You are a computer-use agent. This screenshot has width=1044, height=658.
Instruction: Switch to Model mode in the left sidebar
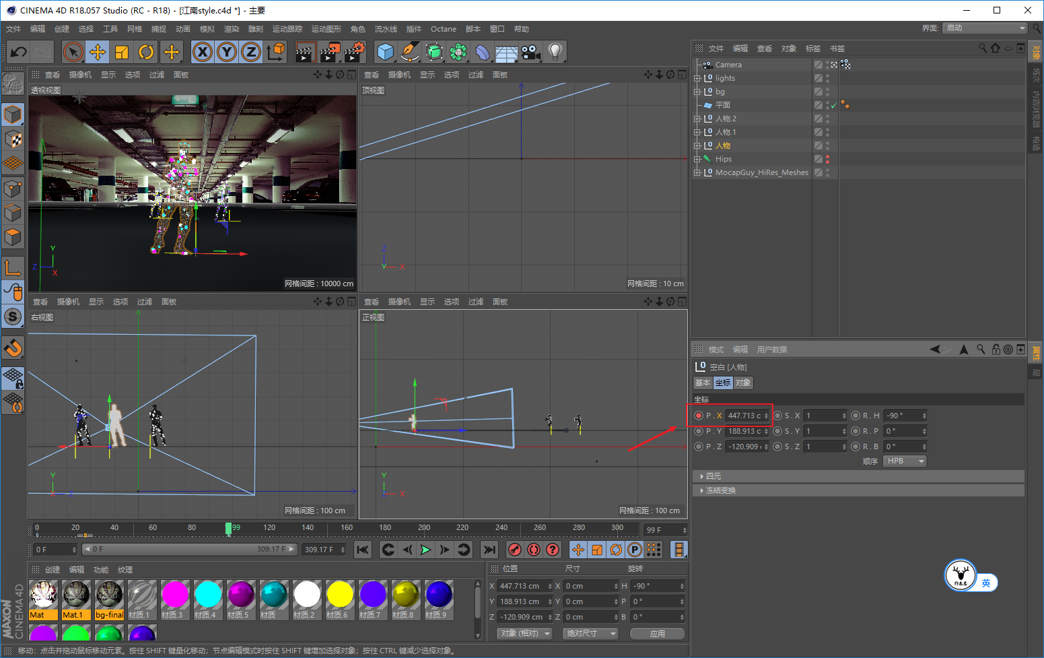click(13, 114)
